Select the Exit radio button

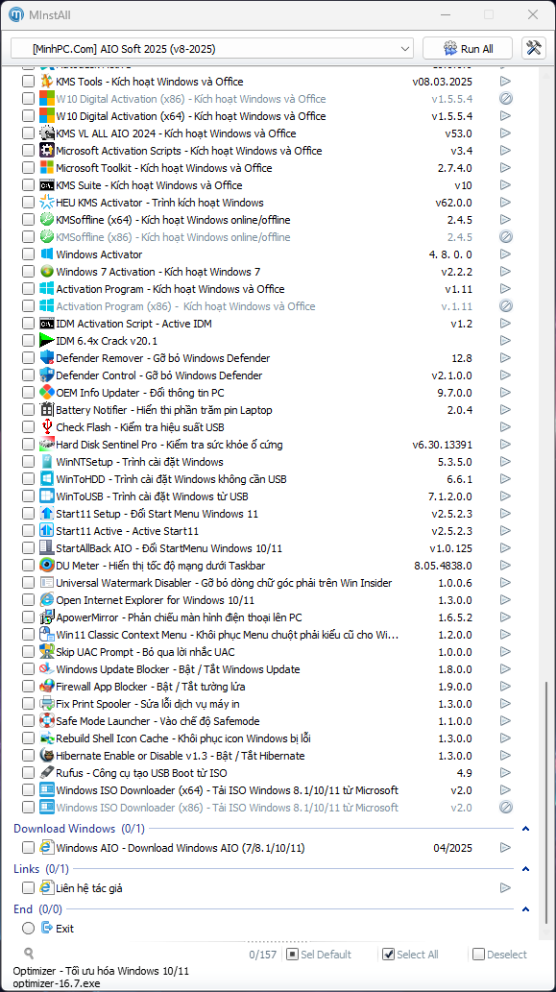29,928
